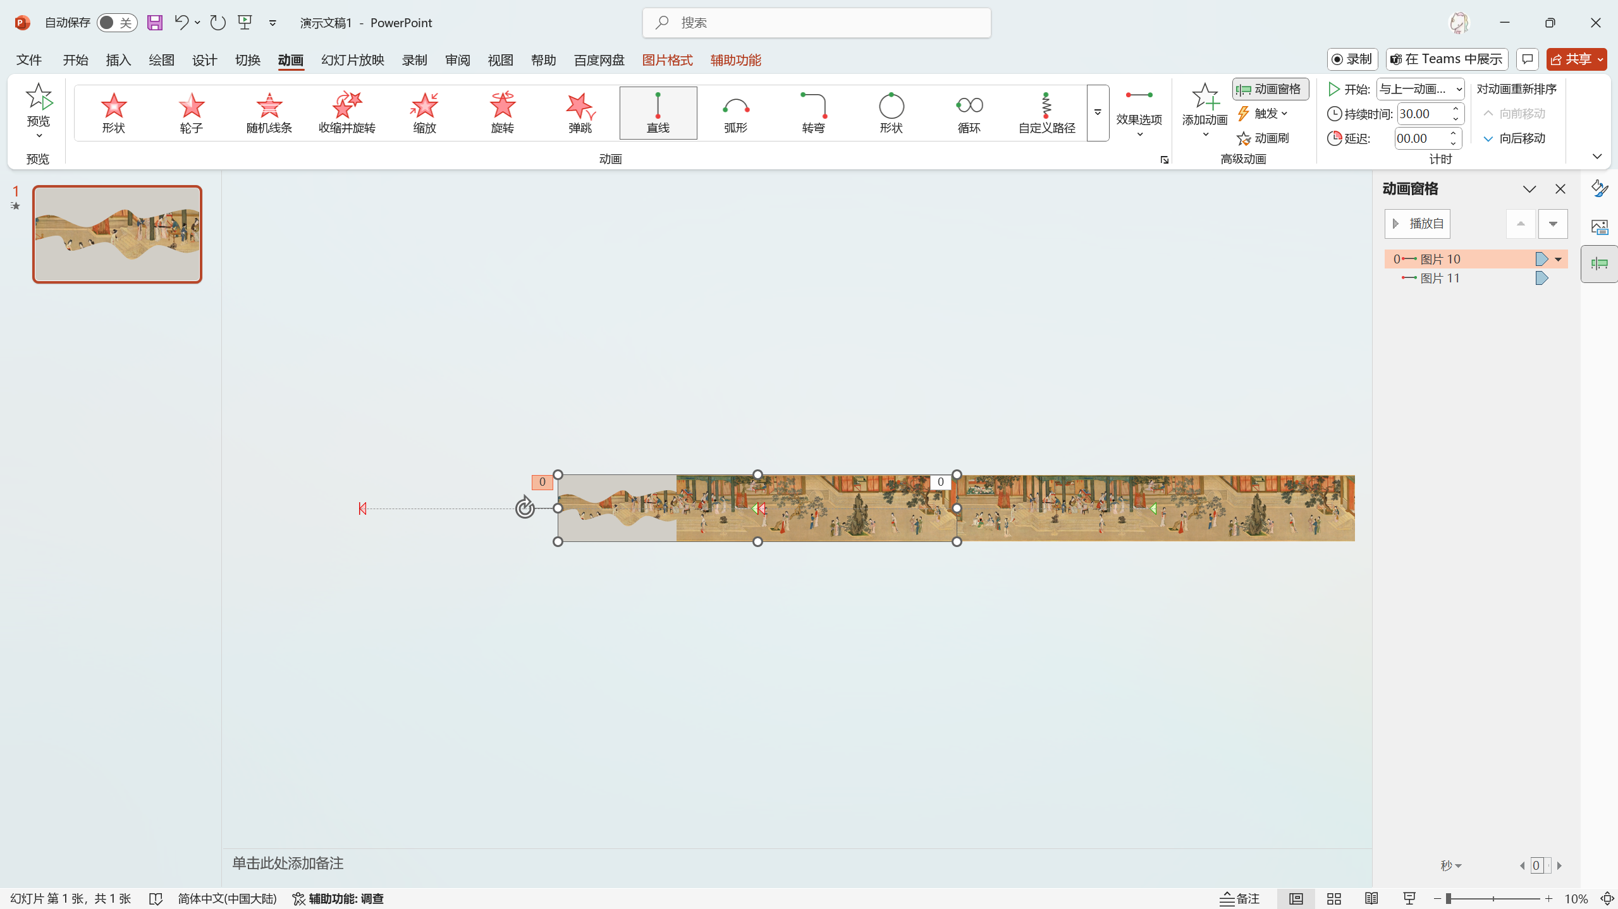Toggle the 动画窗格 animation pane button

pyautogui.click(x=1271, y=89)
